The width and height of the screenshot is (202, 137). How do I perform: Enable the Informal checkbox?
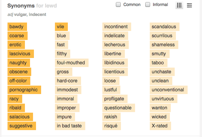pyautogui.click(x=148, y=5)
